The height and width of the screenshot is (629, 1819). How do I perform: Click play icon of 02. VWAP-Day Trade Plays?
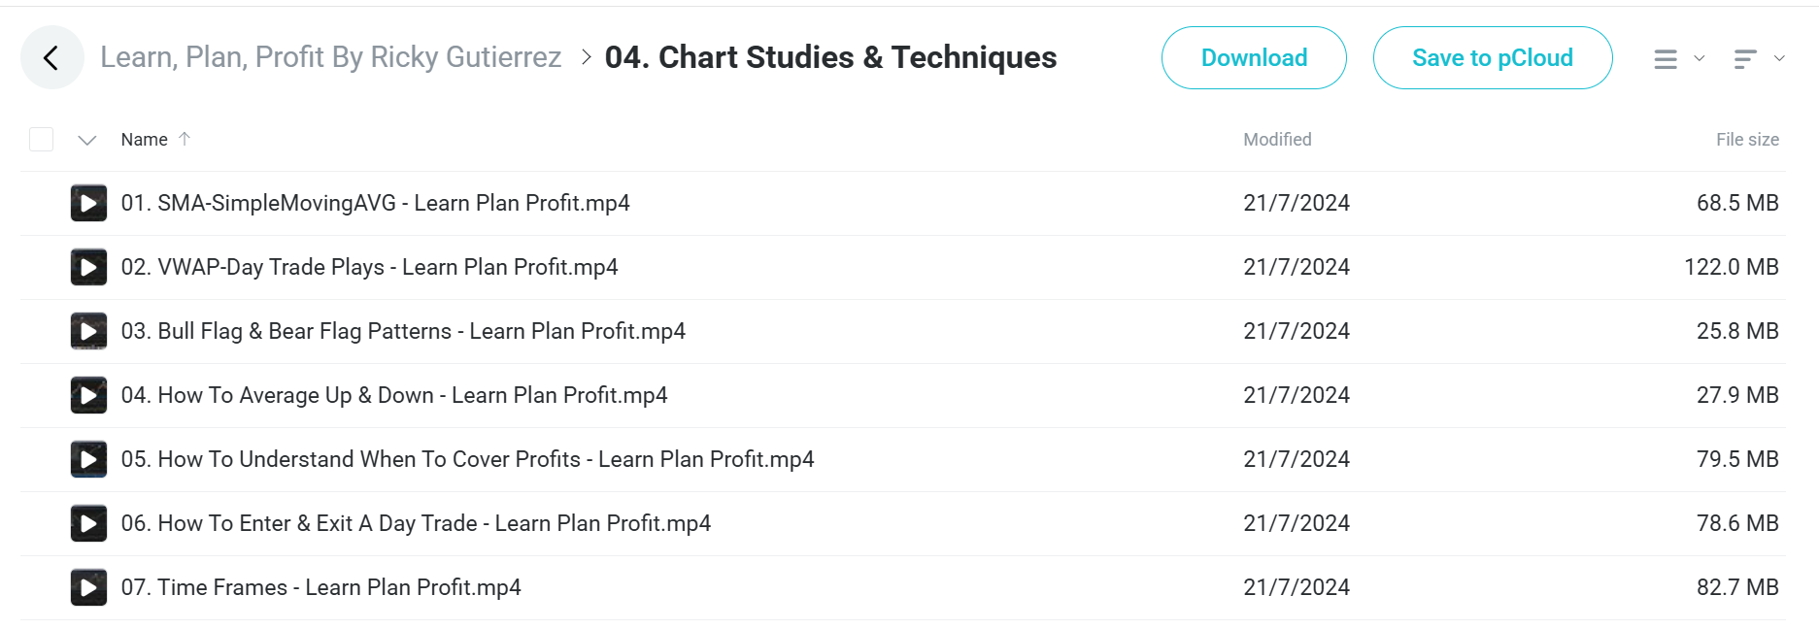coord(88,267)
